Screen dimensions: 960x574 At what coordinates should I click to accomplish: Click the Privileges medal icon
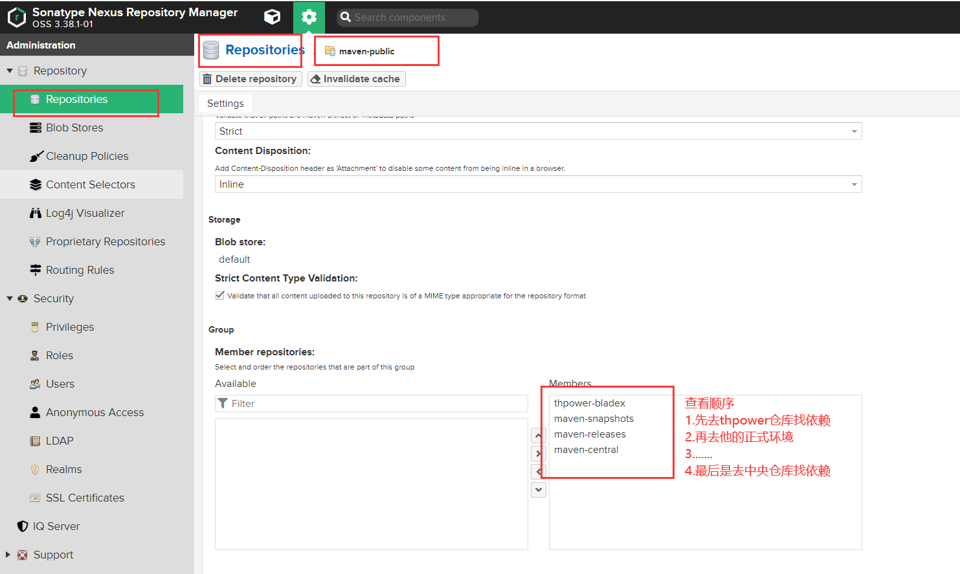click(35, 327)
